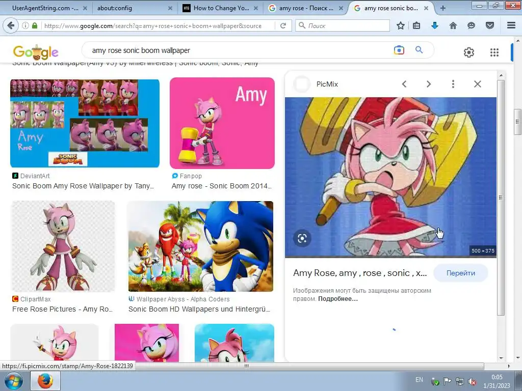Viewport: 522px width, 391px height.
Task: Open Action Center flag tray icon
Action: point(447,382)
